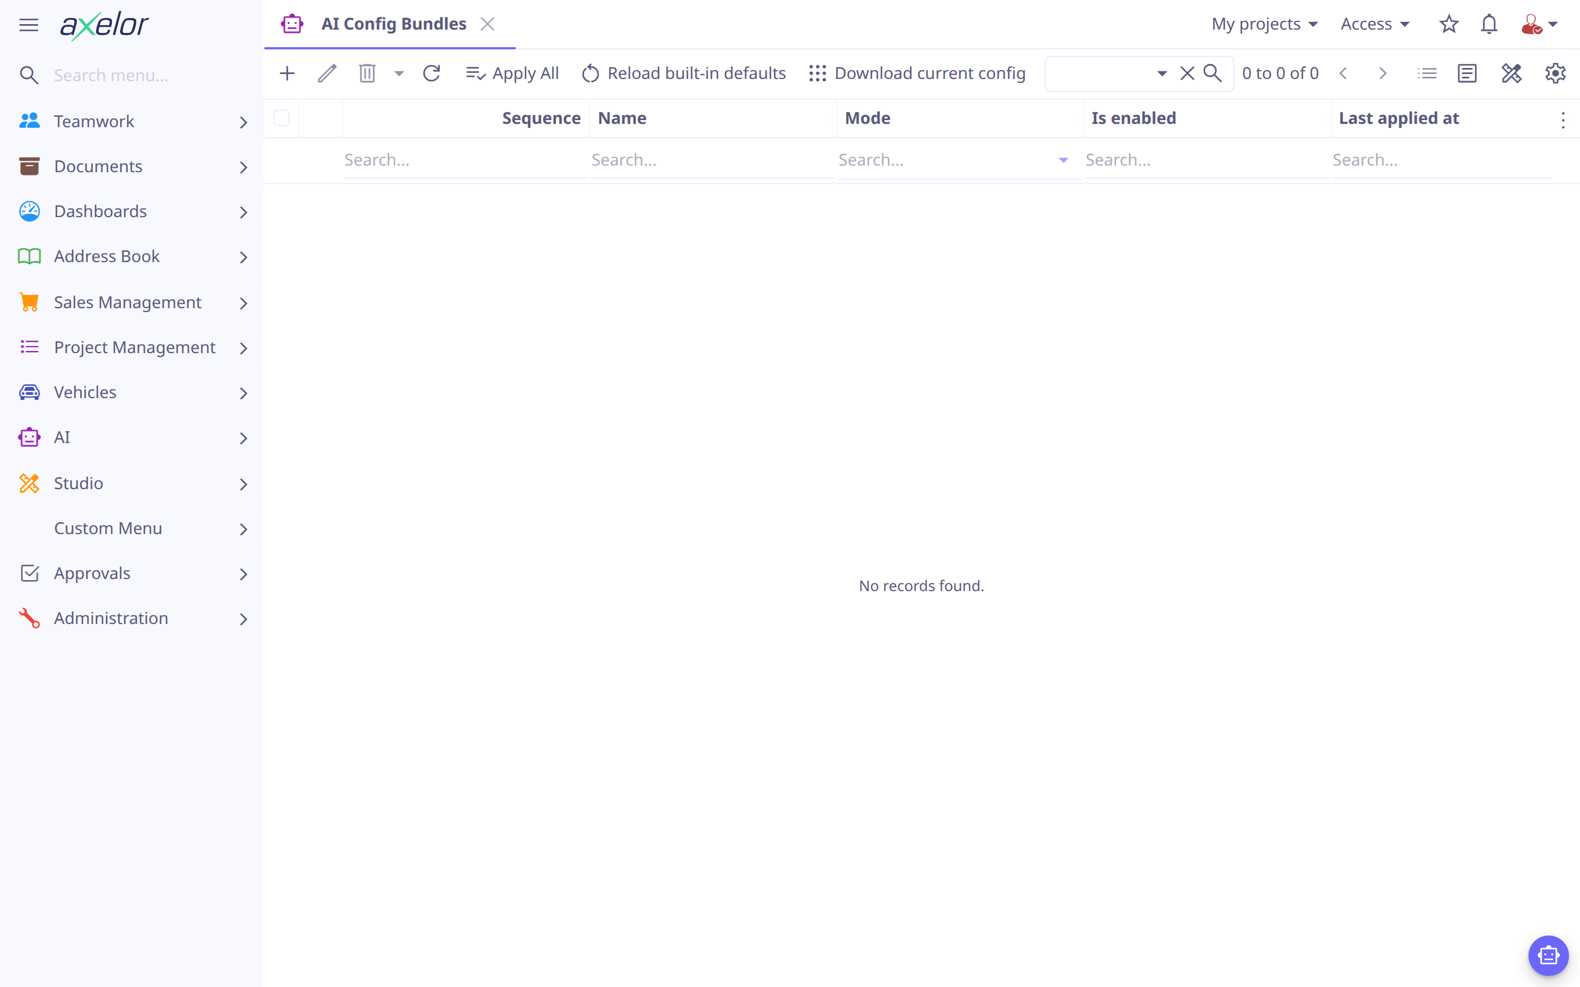Open the Mode column filter dropdown
Viewport: 1580px width, 987px height.
pyautogui.click(x=1063, y=160)
